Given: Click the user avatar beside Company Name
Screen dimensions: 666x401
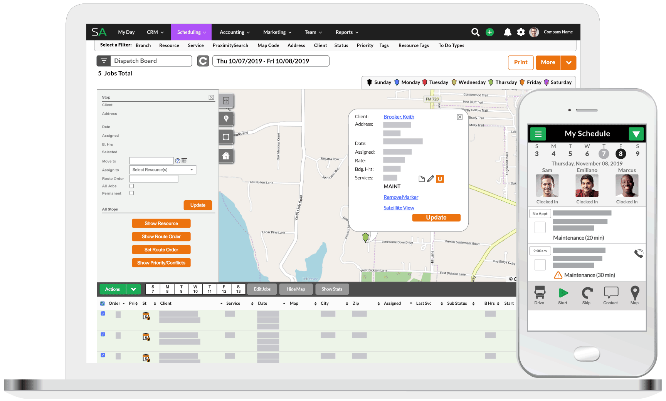Looking at the screenshot, I should pos(534,32).
